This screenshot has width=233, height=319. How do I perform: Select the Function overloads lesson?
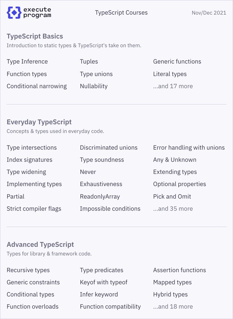33,307
